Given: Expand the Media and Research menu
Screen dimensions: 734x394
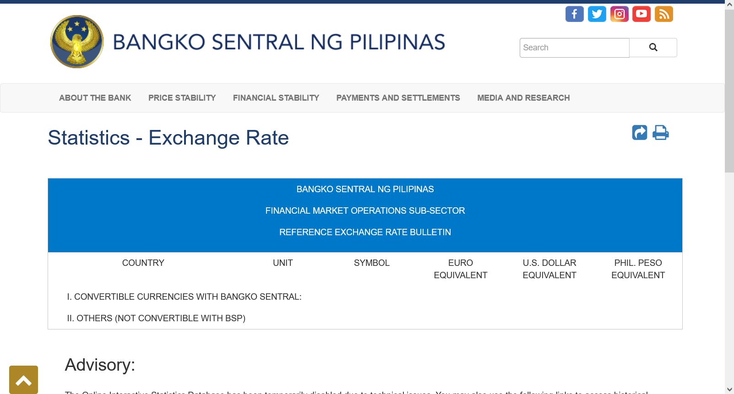Looking at the screenshot, I should pos(523,98).
